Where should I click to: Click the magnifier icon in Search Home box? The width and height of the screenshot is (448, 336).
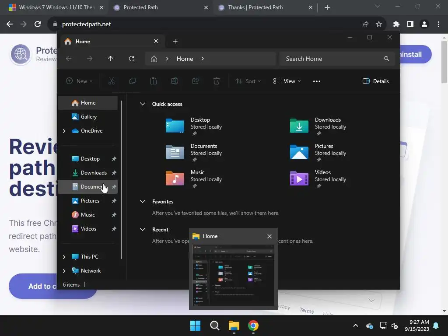[387, 59]
